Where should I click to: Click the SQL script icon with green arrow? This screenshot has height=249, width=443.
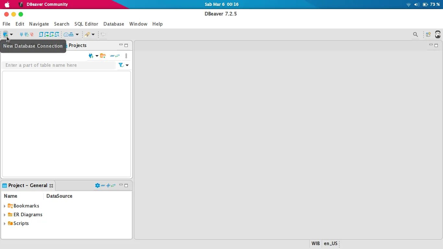click(46, 34)
